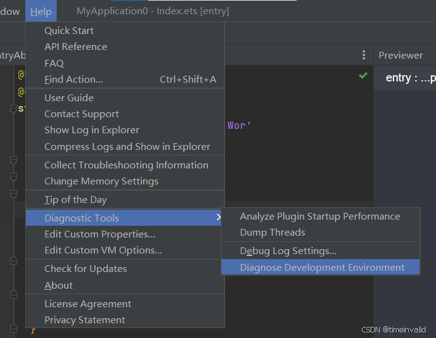Open the Help menu
This screenshot has width=436, height=338.
pos(41,12)
